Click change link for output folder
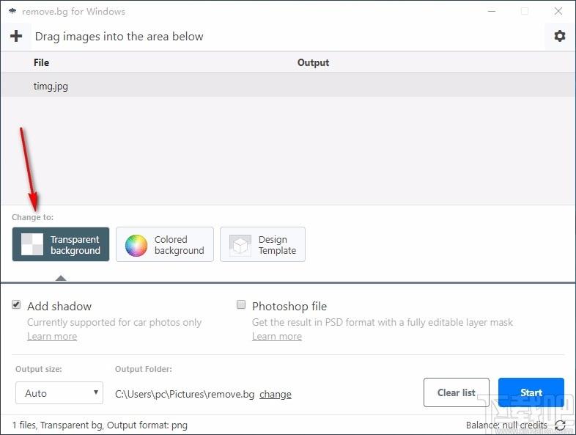Screen dimensions: 576x435 276,394
